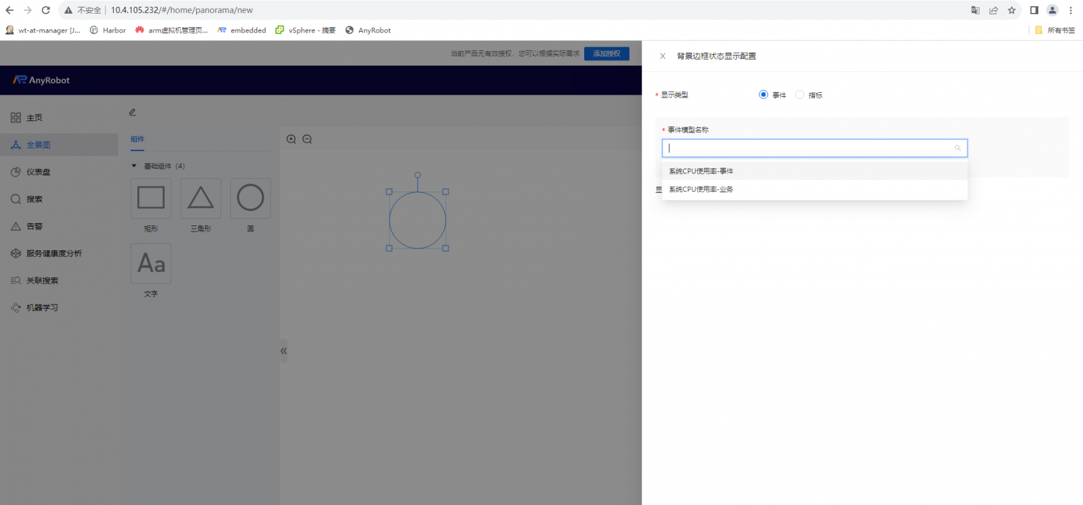This screenshot has width=1083, height=505.
Task: Click the circle shape on the canvas
Action: coord(418,220)
